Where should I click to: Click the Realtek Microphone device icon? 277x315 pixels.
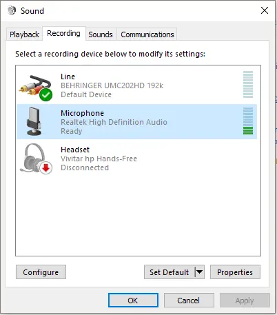coord(34,121)
